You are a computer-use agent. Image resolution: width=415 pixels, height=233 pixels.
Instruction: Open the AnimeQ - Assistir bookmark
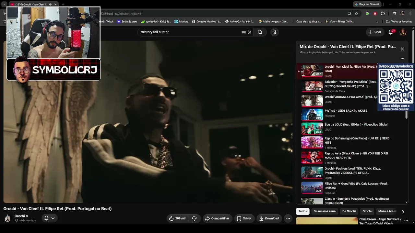240,22
